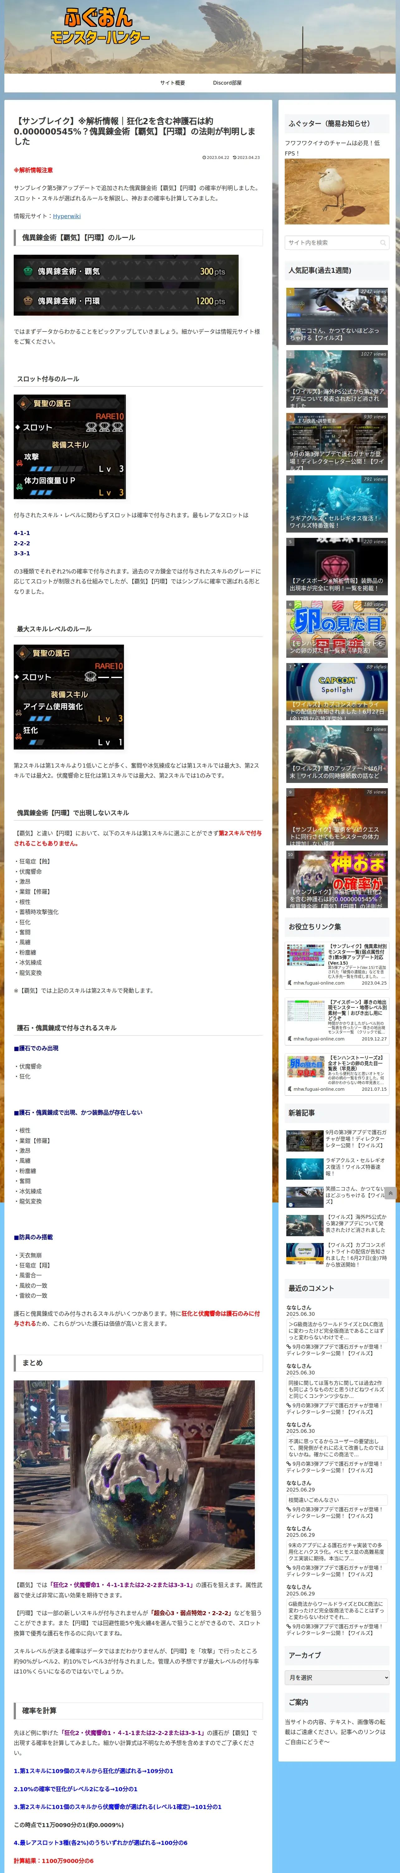The height and width of the screenshot is (1873, 400).
Task: Open popular article 夏のアップデートは6月末
Action: click(x=337, y=754)
